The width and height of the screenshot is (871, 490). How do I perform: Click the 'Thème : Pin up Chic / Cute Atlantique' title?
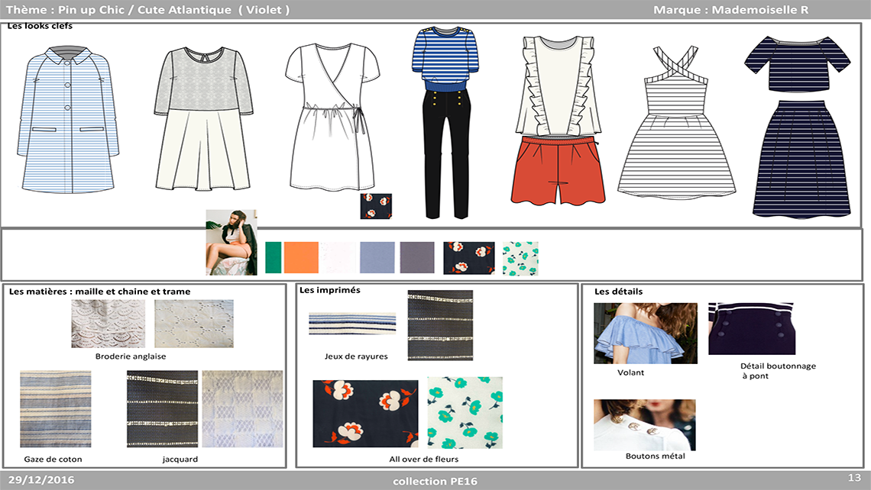[147, 9]
